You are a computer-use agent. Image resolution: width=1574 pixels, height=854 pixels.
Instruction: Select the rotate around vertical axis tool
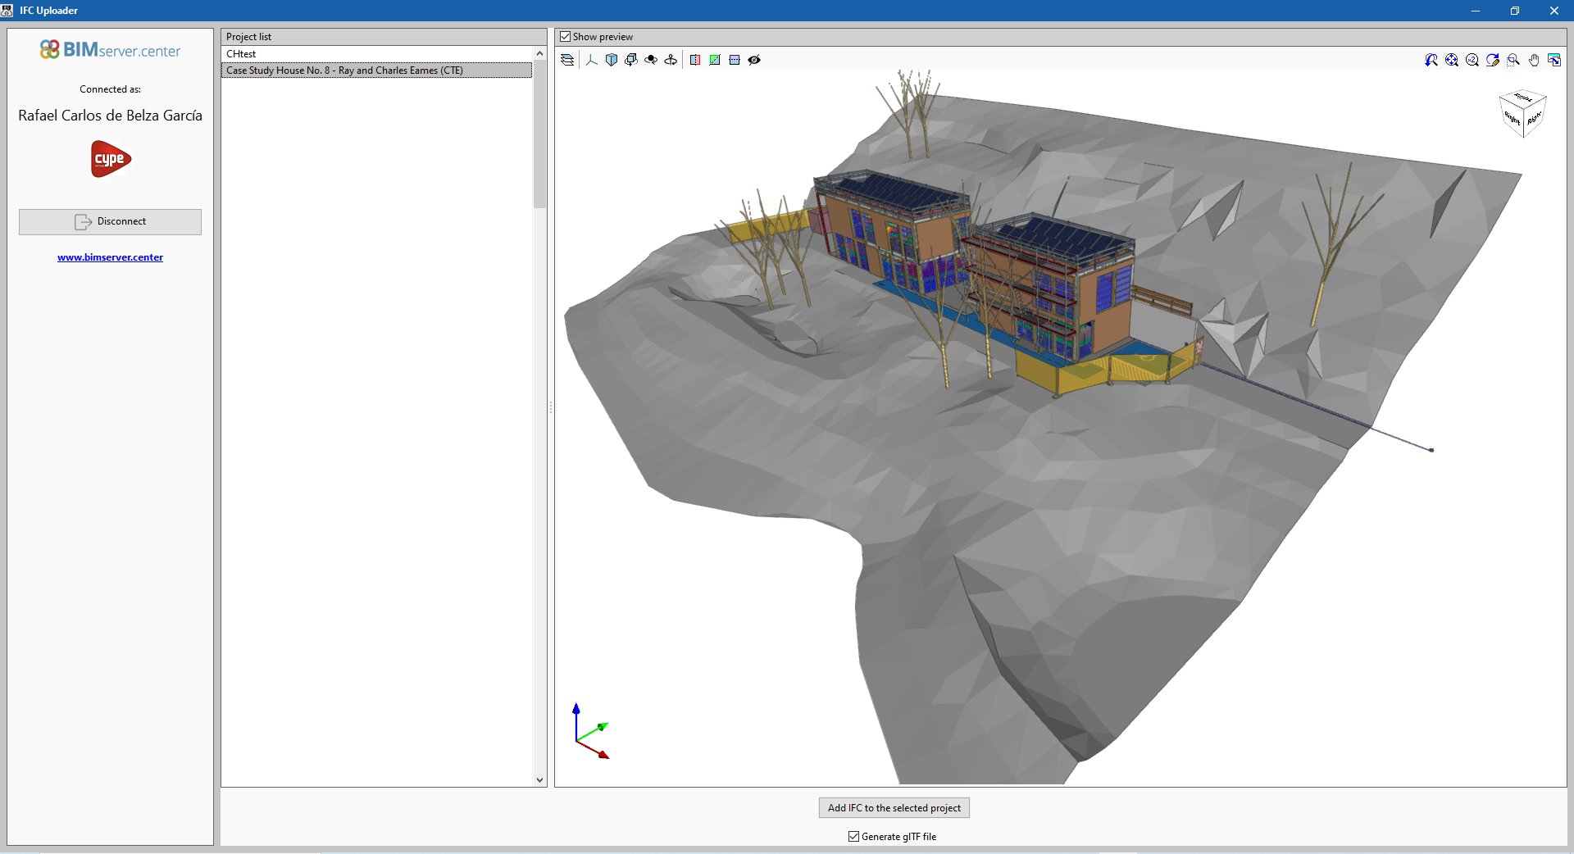click(x=671, y=59)
